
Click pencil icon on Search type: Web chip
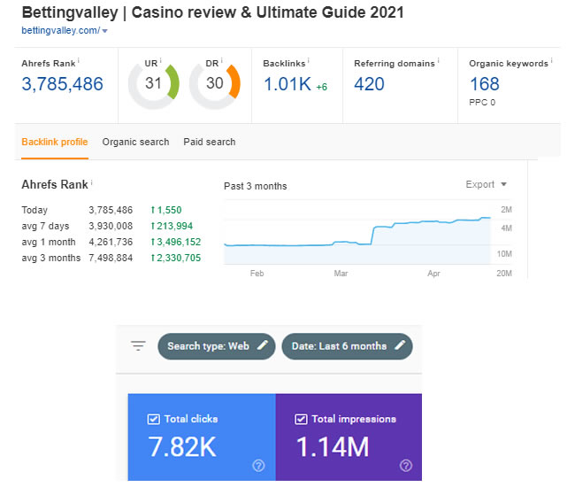coord(262,346)
